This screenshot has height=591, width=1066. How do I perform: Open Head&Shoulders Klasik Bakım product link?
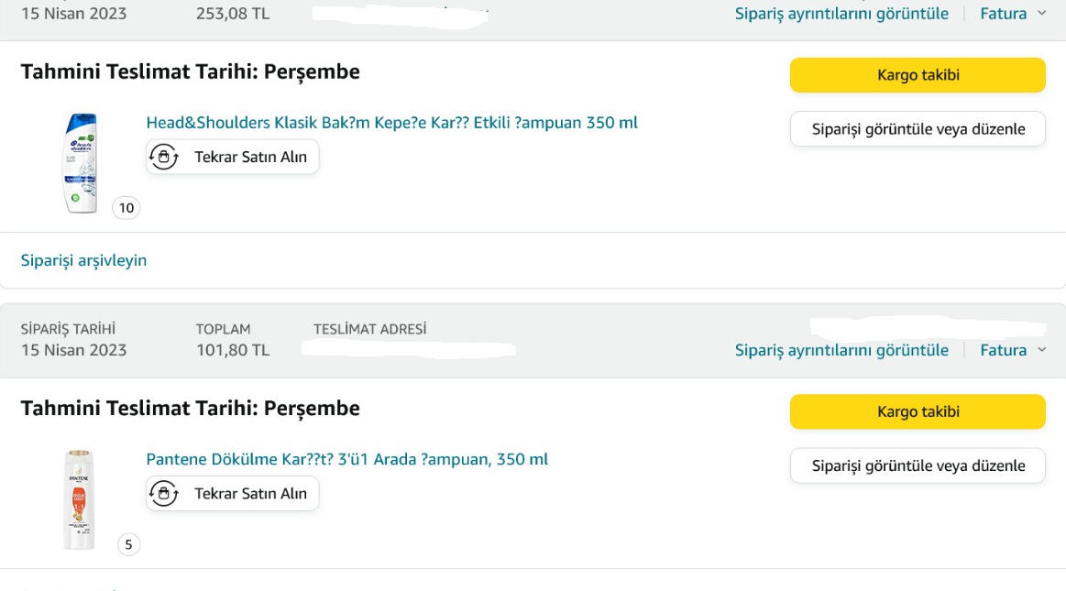[391, 123]
